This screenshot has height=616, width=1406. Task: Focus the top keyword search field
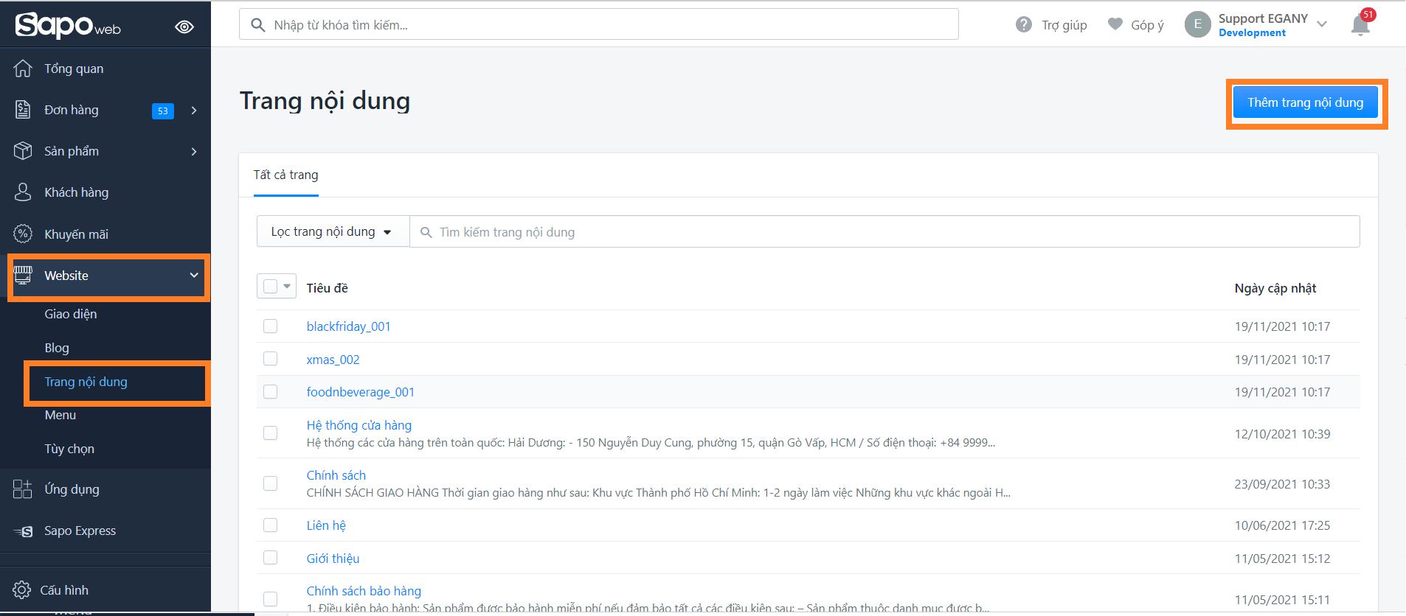click(x=598, y=24)
